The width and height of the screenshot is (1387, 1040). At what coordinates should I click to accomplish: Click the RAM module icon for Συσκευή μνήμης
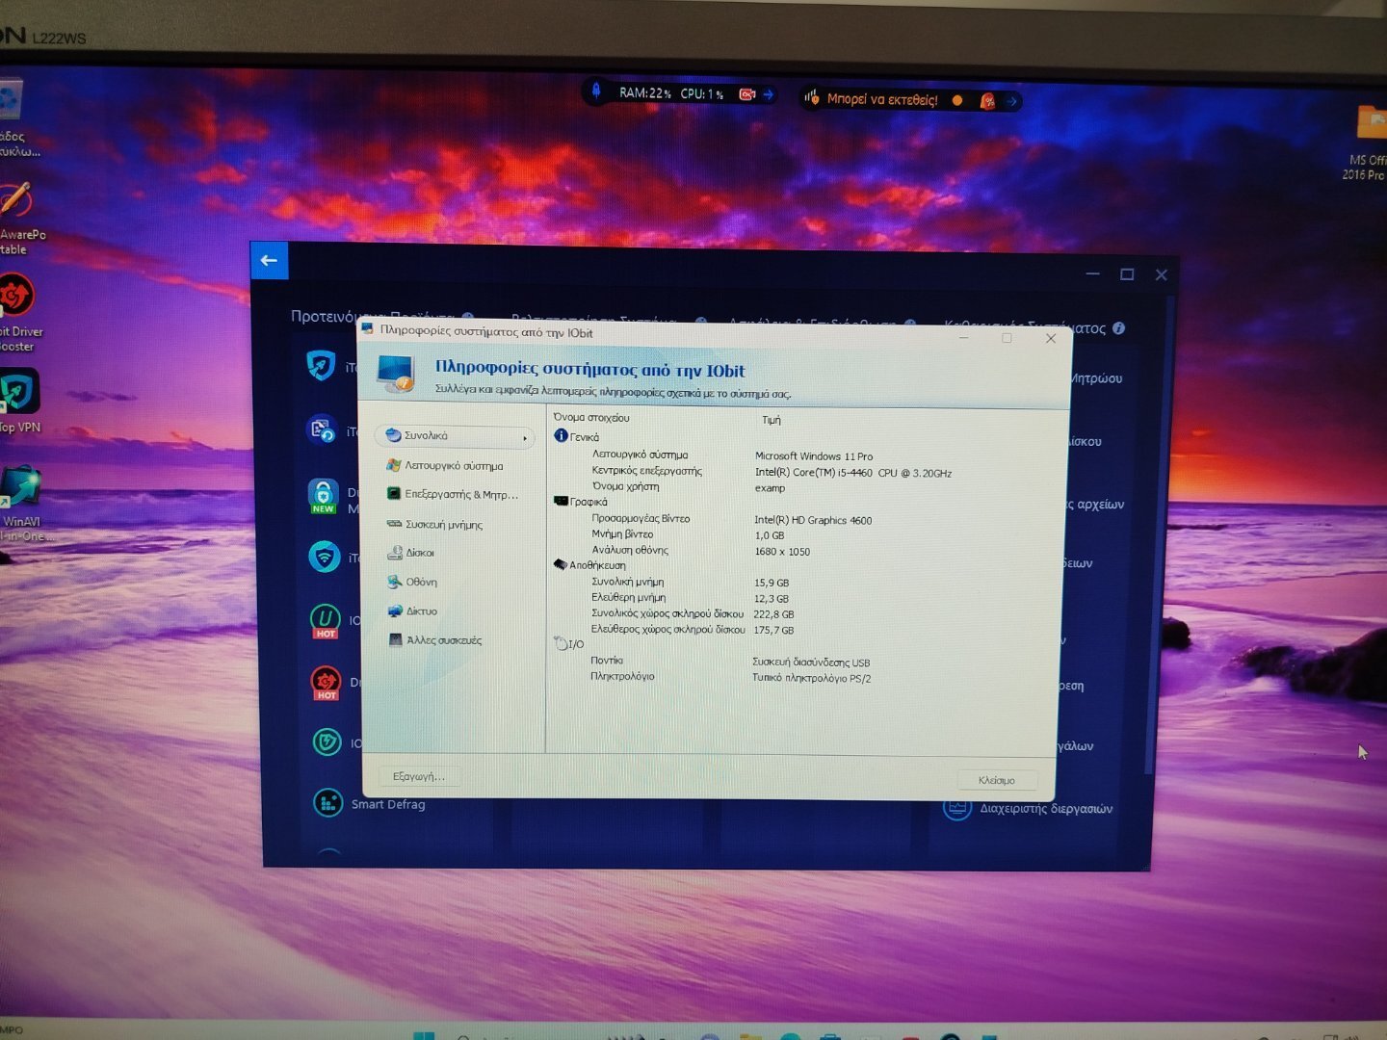click(394, 524)
